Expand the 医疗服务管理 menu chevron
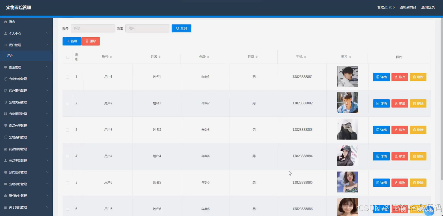 pos(47,91)
